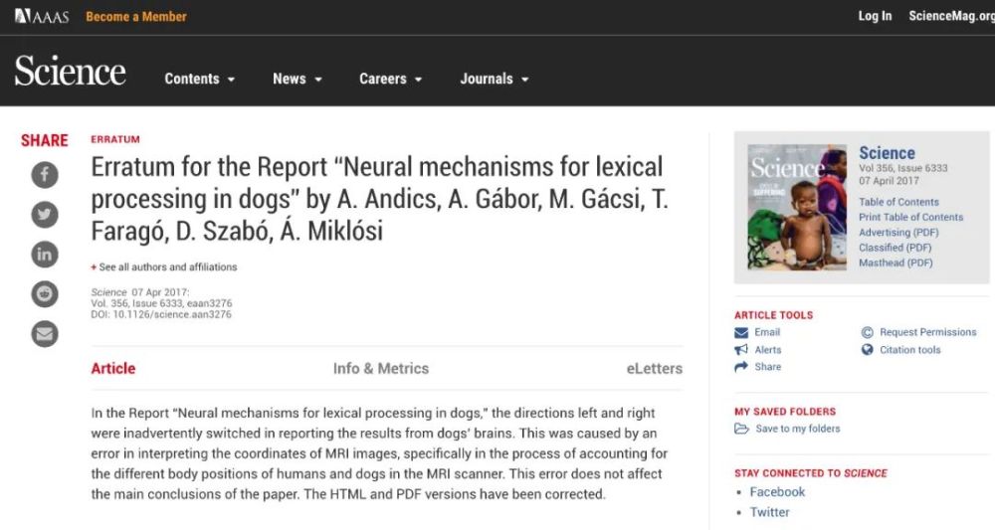Click Become a Member link

coord(135,17)
